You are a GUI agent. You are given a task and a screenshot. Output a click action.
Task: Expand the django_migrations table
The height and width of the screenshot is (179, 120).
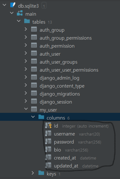[x=26, y=93]
